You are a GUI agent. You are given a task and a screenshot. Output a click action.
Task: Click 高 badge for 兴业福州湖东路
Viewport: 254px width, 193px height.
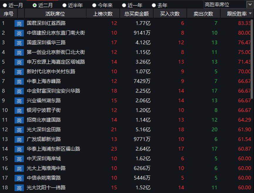click(x=19, y=101)
